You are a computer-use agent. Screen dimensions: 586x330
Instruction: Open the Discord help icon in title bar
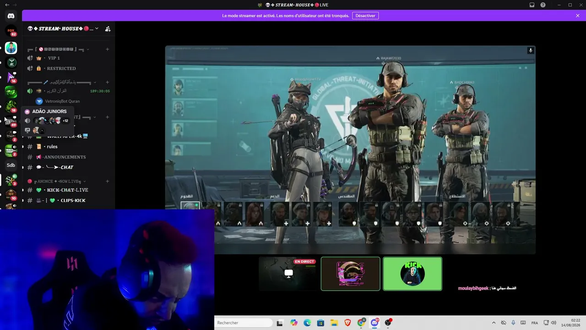[x=543, y=5]
